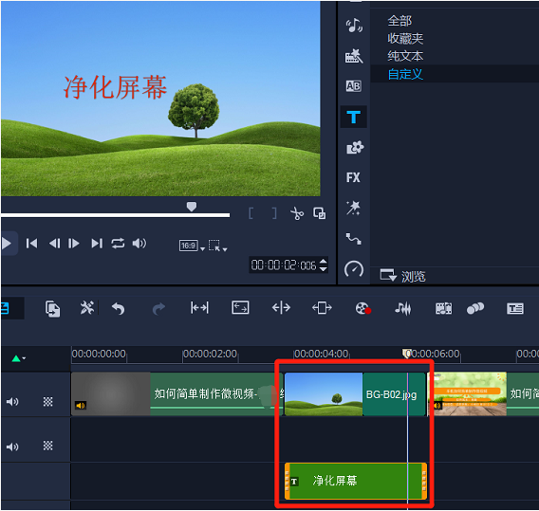539x511 pixels.
Task: Adjust the timecode stepper arrows
Action: coord(324,265)
